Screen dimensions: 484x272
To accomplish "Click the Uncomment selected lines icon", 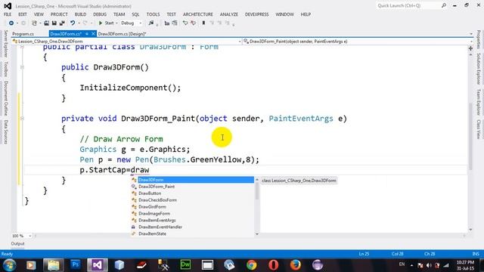I will pos(194,23).
